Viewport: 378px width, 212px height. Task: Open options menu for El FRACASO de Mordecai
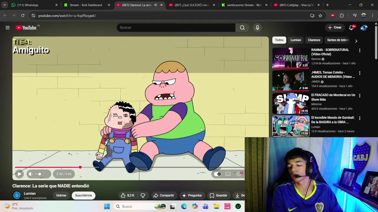point(360,96)
